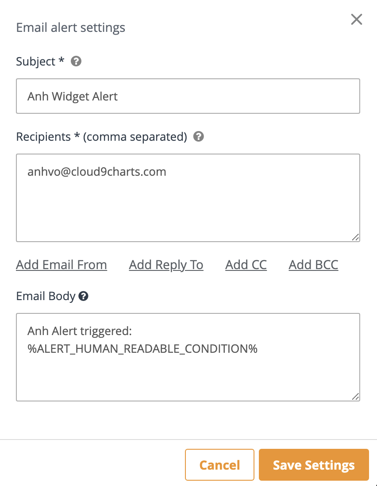
Task: Click the Add Email From link
Action: 62,265
